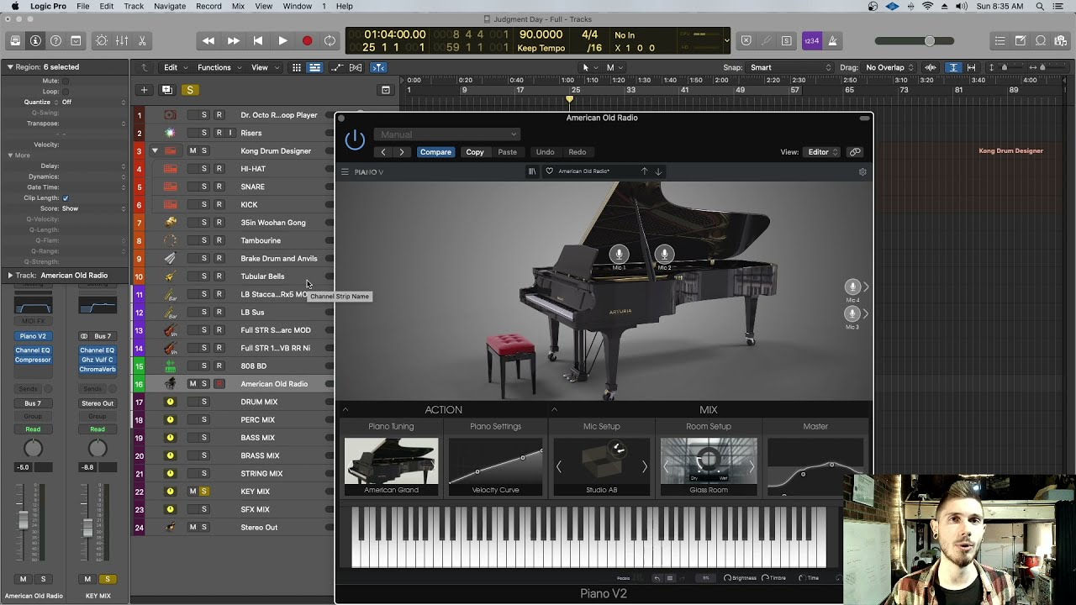
Task: Click the plugin Compare button
Action: 435,152
